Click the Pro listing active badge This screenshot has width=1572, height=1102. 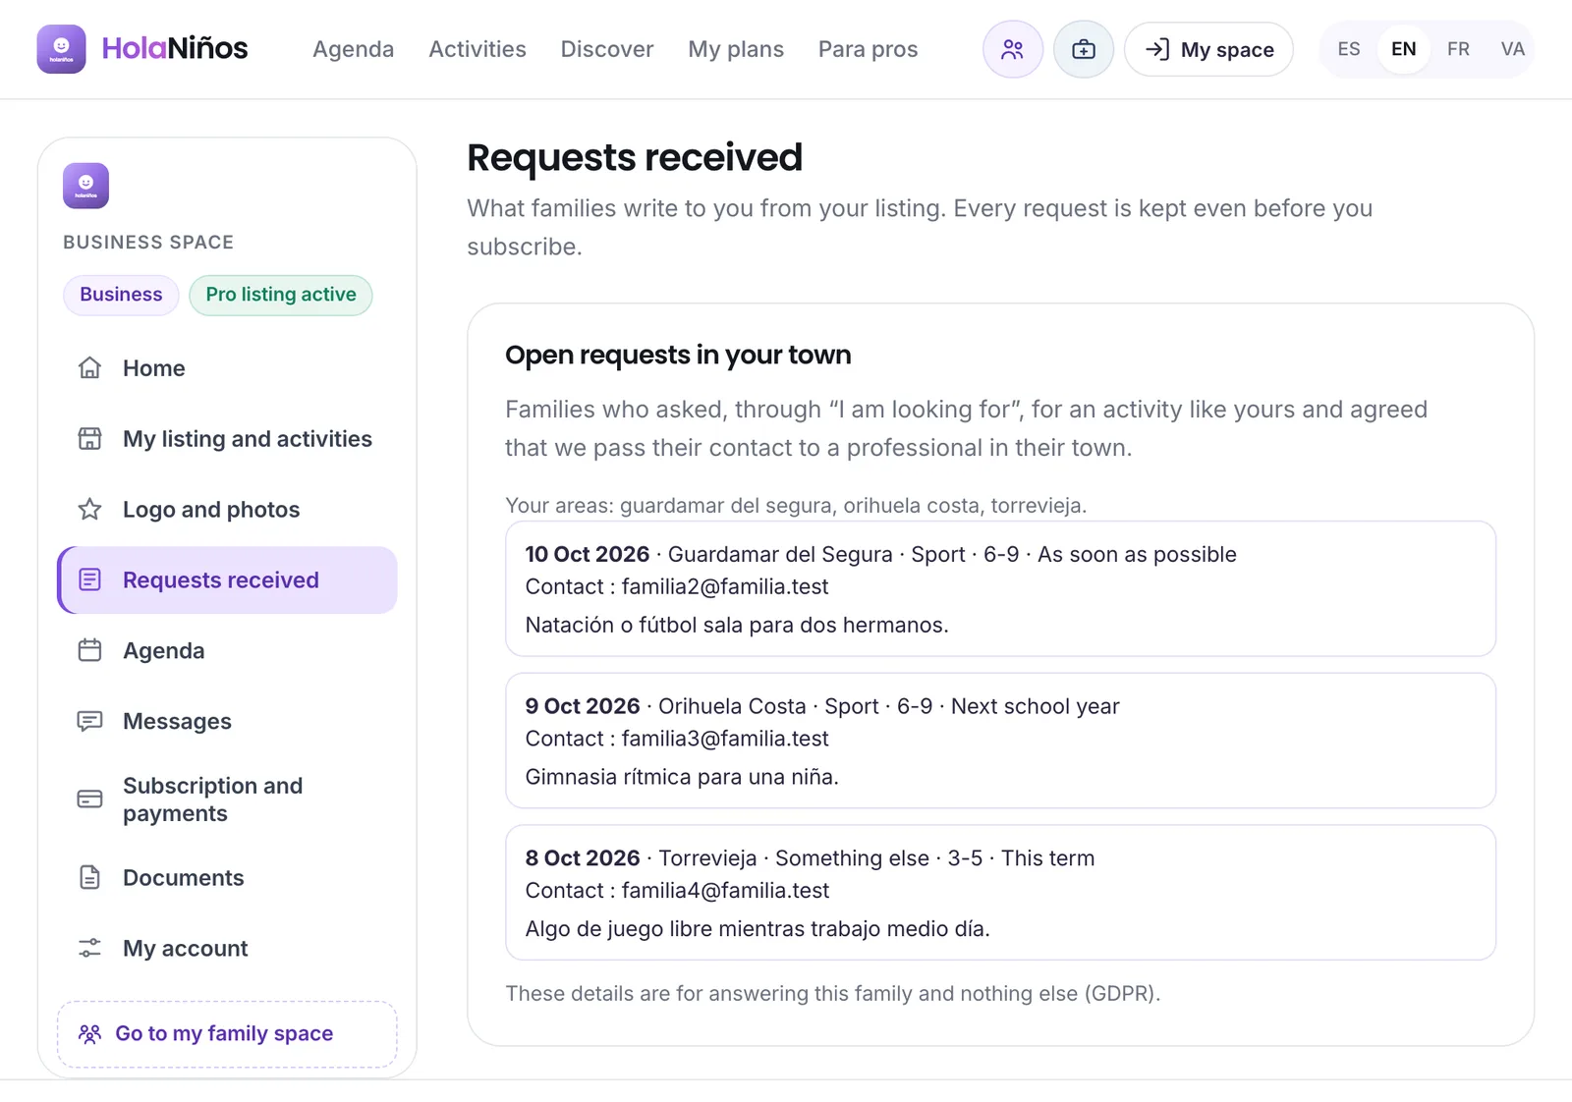click(281, 295)
